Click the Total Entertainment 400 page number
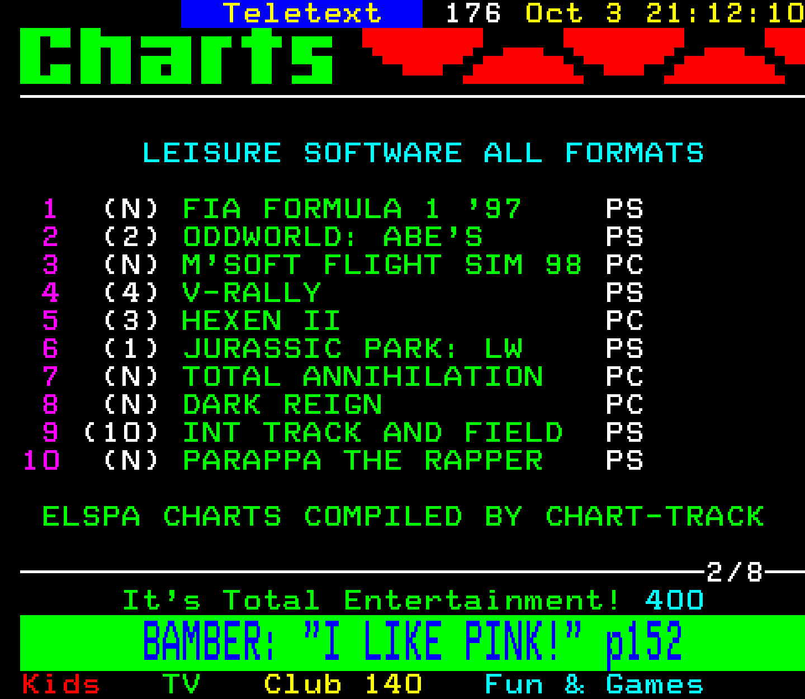 [x=675, y=601]
